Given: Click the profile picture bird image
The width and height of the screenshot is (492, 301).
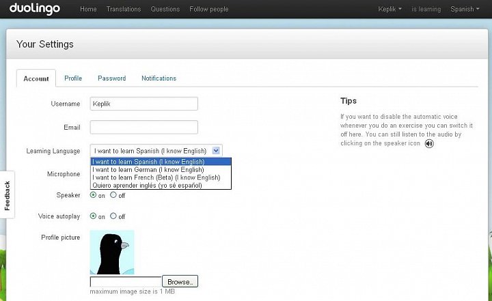Looking at the screenshot, I should point(112,252).
